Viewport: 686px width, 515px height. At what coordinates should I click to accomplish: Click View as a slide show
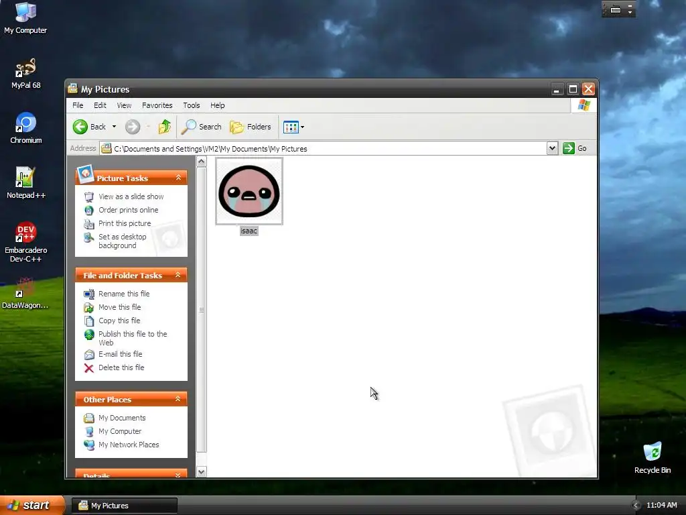click(x=131, y=196)
